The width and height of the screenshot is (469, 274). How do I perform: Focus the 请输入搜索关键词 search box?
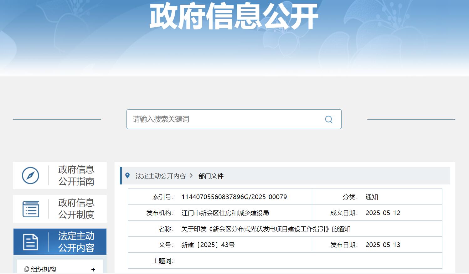coord(225,119)
